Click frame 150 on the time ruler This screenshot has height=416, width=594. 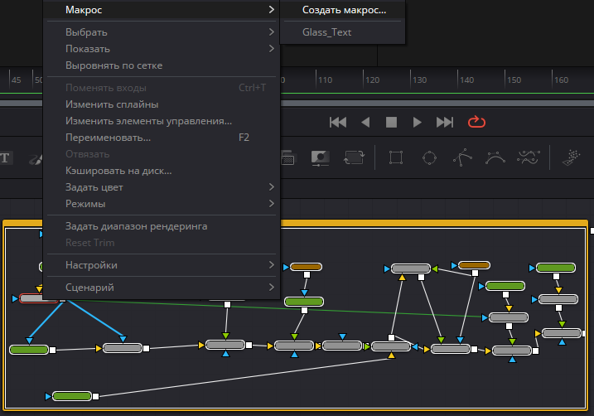click(x=514, y=80)
